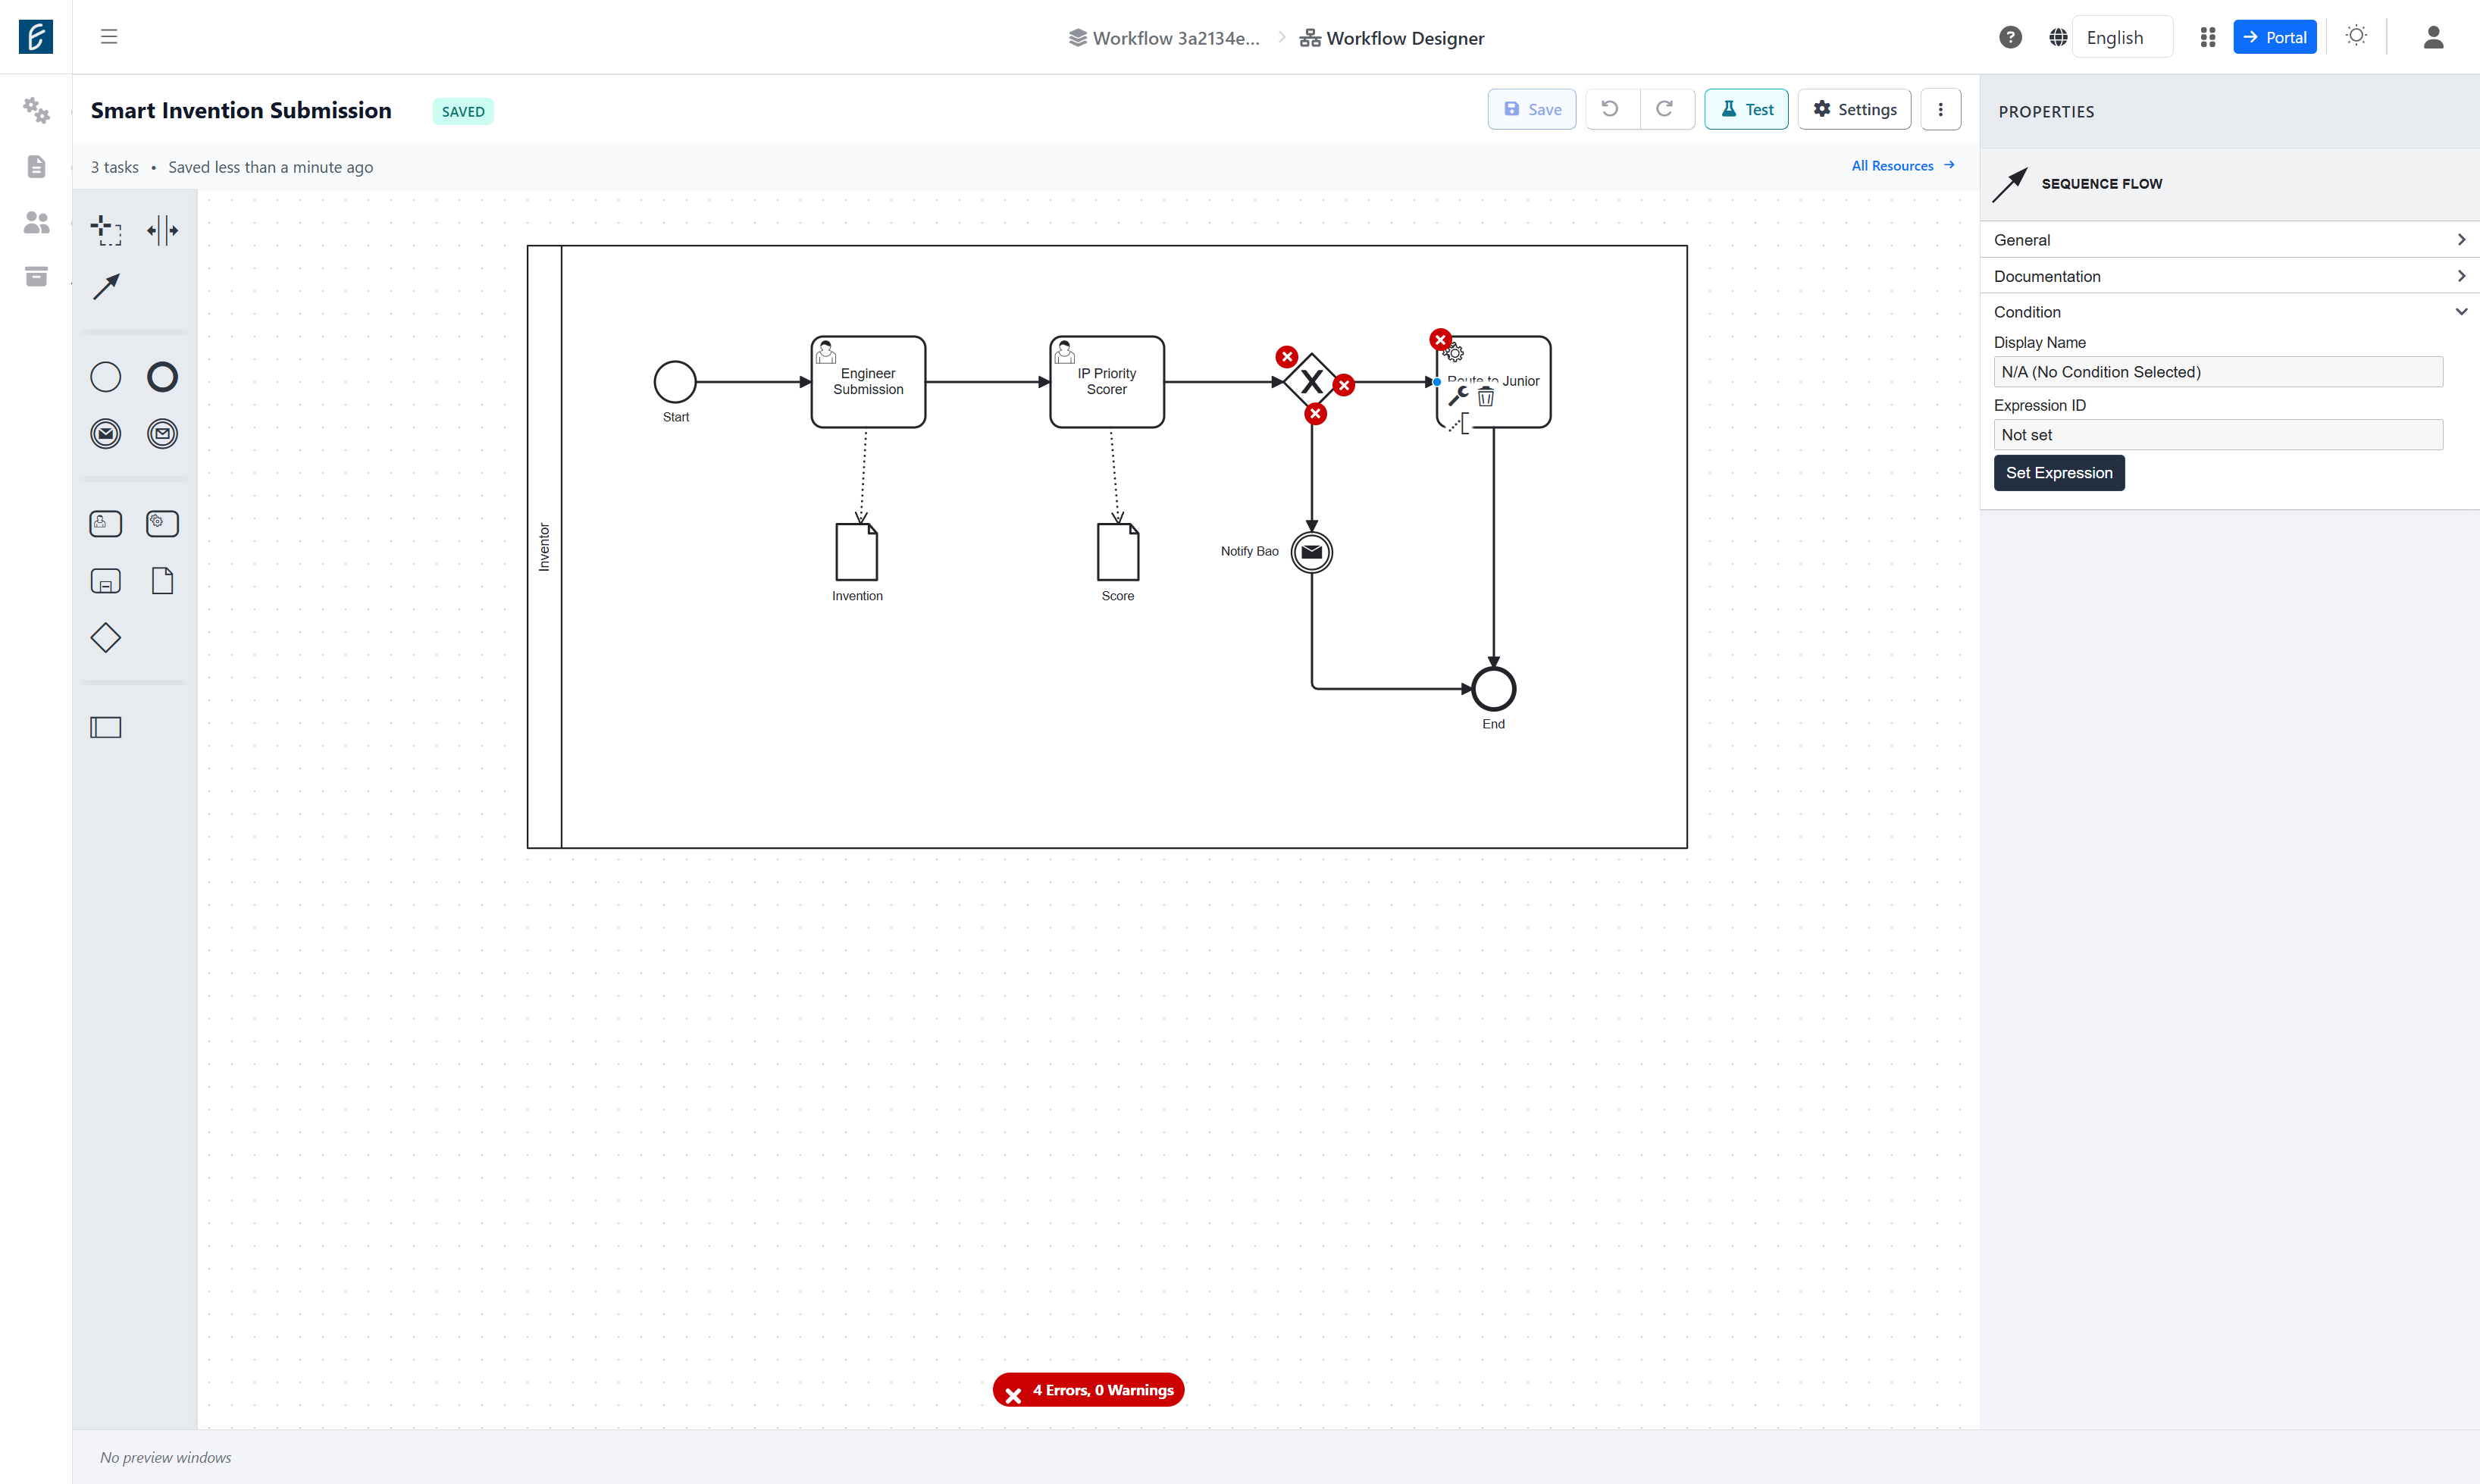Redo the last change
The height and width of the screenshot is (1484, 2480).
click(x=1665, y=109)
